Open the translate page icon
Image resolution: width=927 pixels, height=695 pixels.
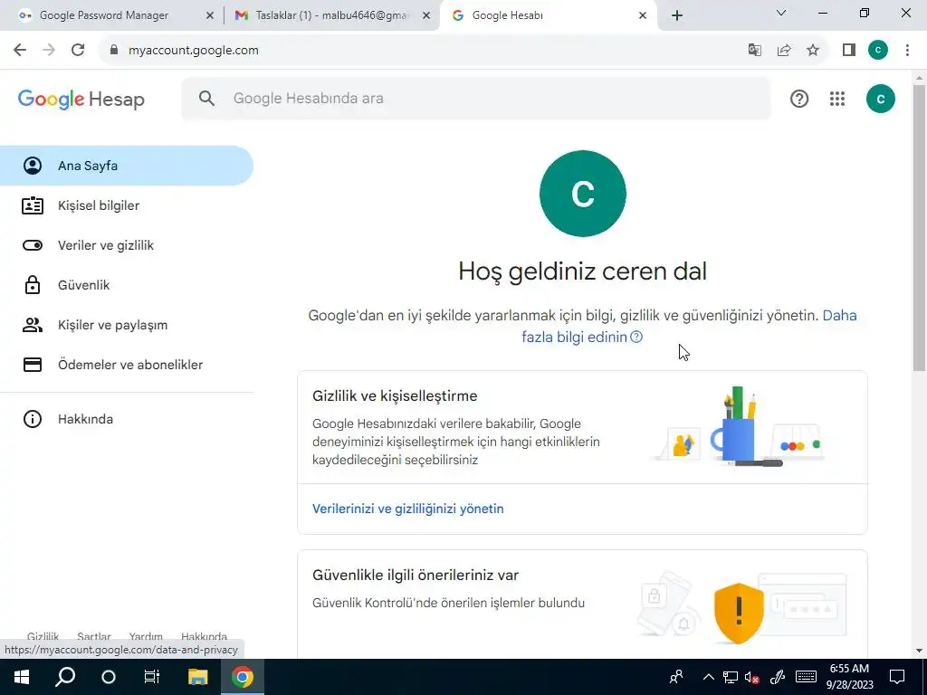coord(754,51)
